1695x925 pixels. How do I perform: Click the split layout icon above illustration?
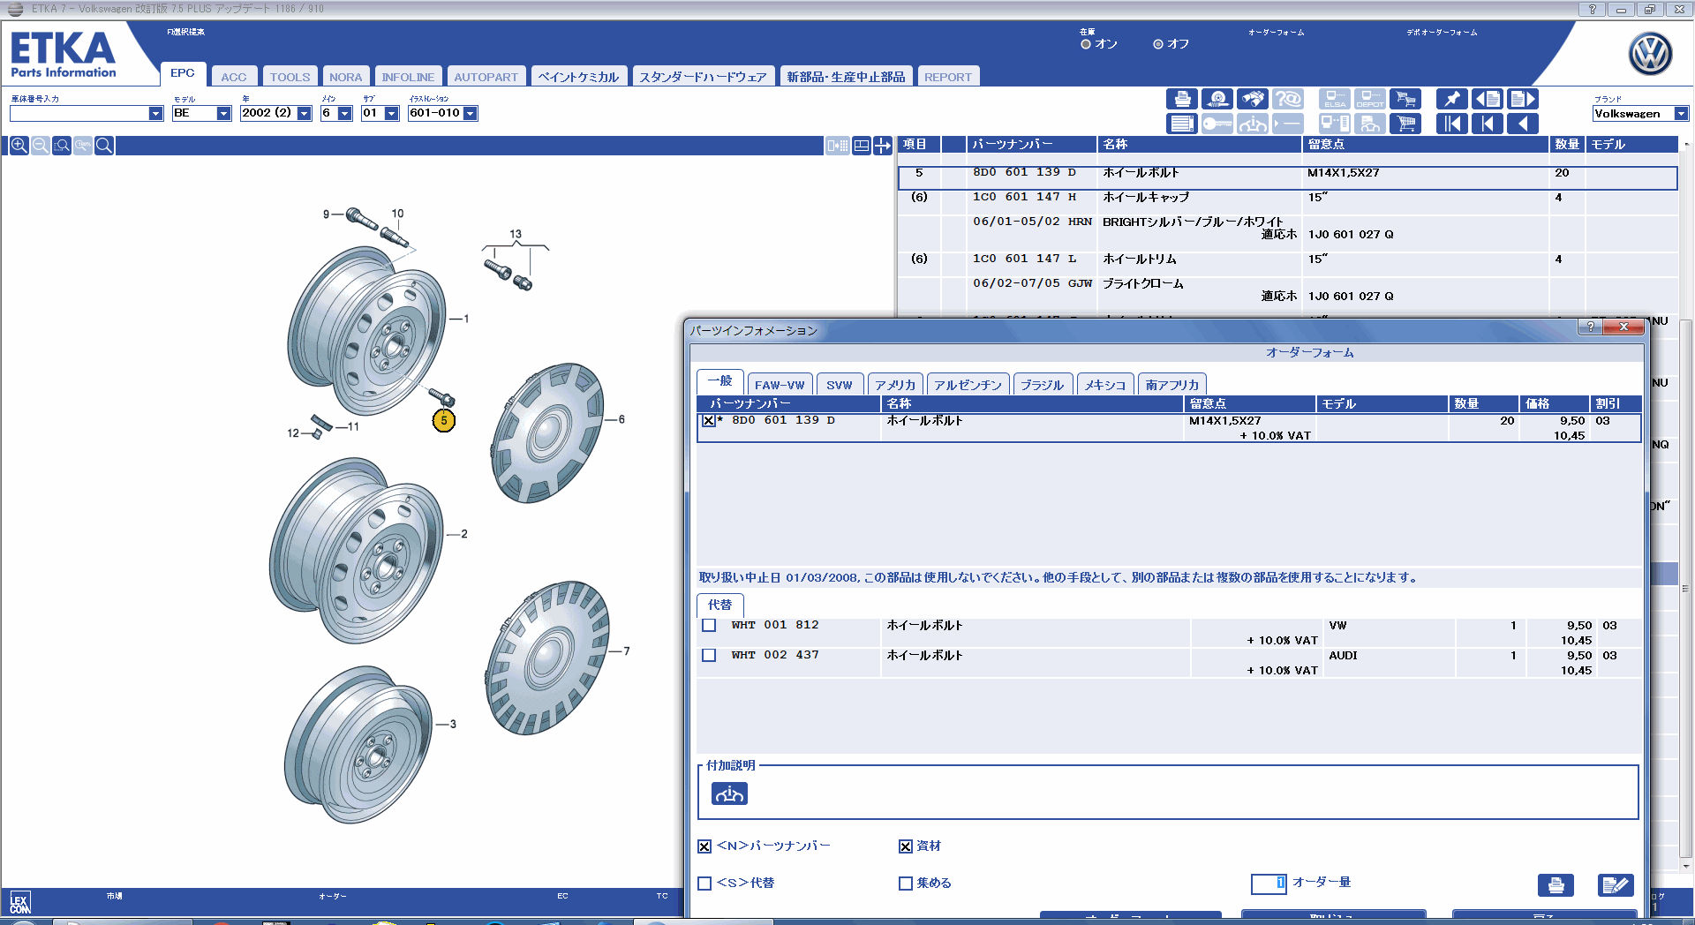click(861, 146)
